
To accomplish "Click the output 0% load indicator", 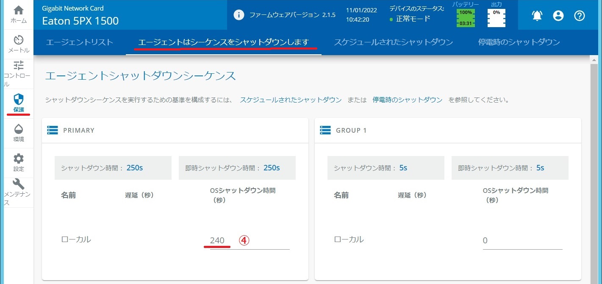I will (496, 18).
